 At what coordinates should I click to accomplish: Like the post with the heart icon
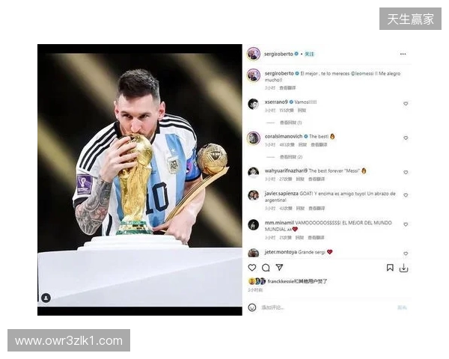252,268
